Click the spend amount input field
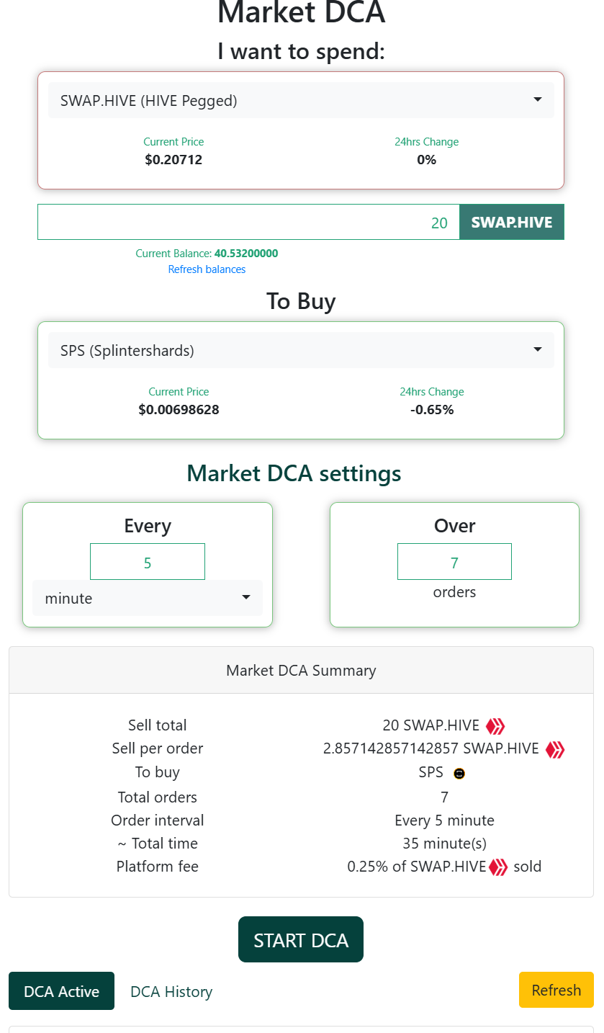This screenshot has width=604, height=1033. coord(248,223)
